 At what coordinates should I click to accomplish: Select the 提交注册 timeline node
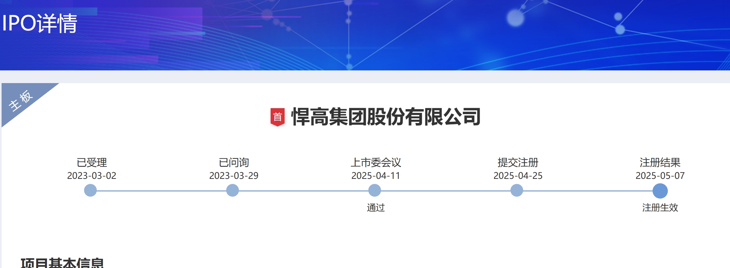point(517,191)
